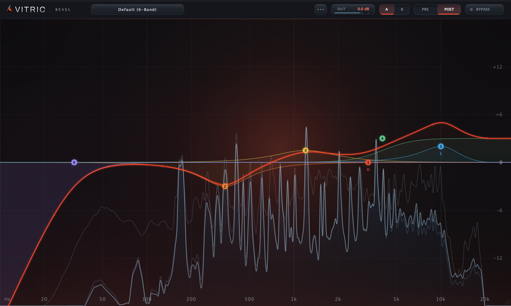Open the Default (6-Band) preset selector
Screen dimensions: 511x306
[x=137, y=10]
